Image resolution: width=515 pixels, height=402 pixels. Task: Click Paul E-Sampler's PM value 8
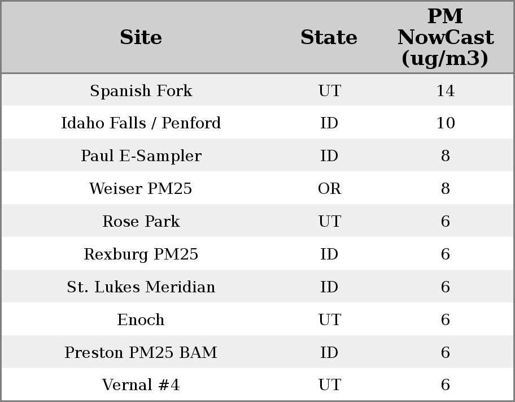pos(445,156)
